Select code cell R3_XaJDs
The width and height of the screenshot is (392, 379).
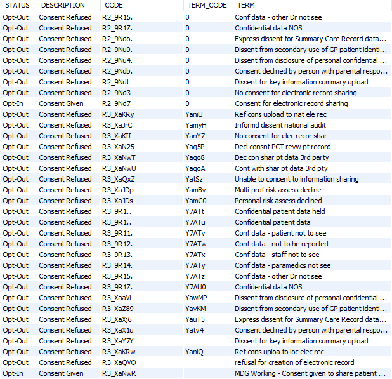(x=117, y=201)
